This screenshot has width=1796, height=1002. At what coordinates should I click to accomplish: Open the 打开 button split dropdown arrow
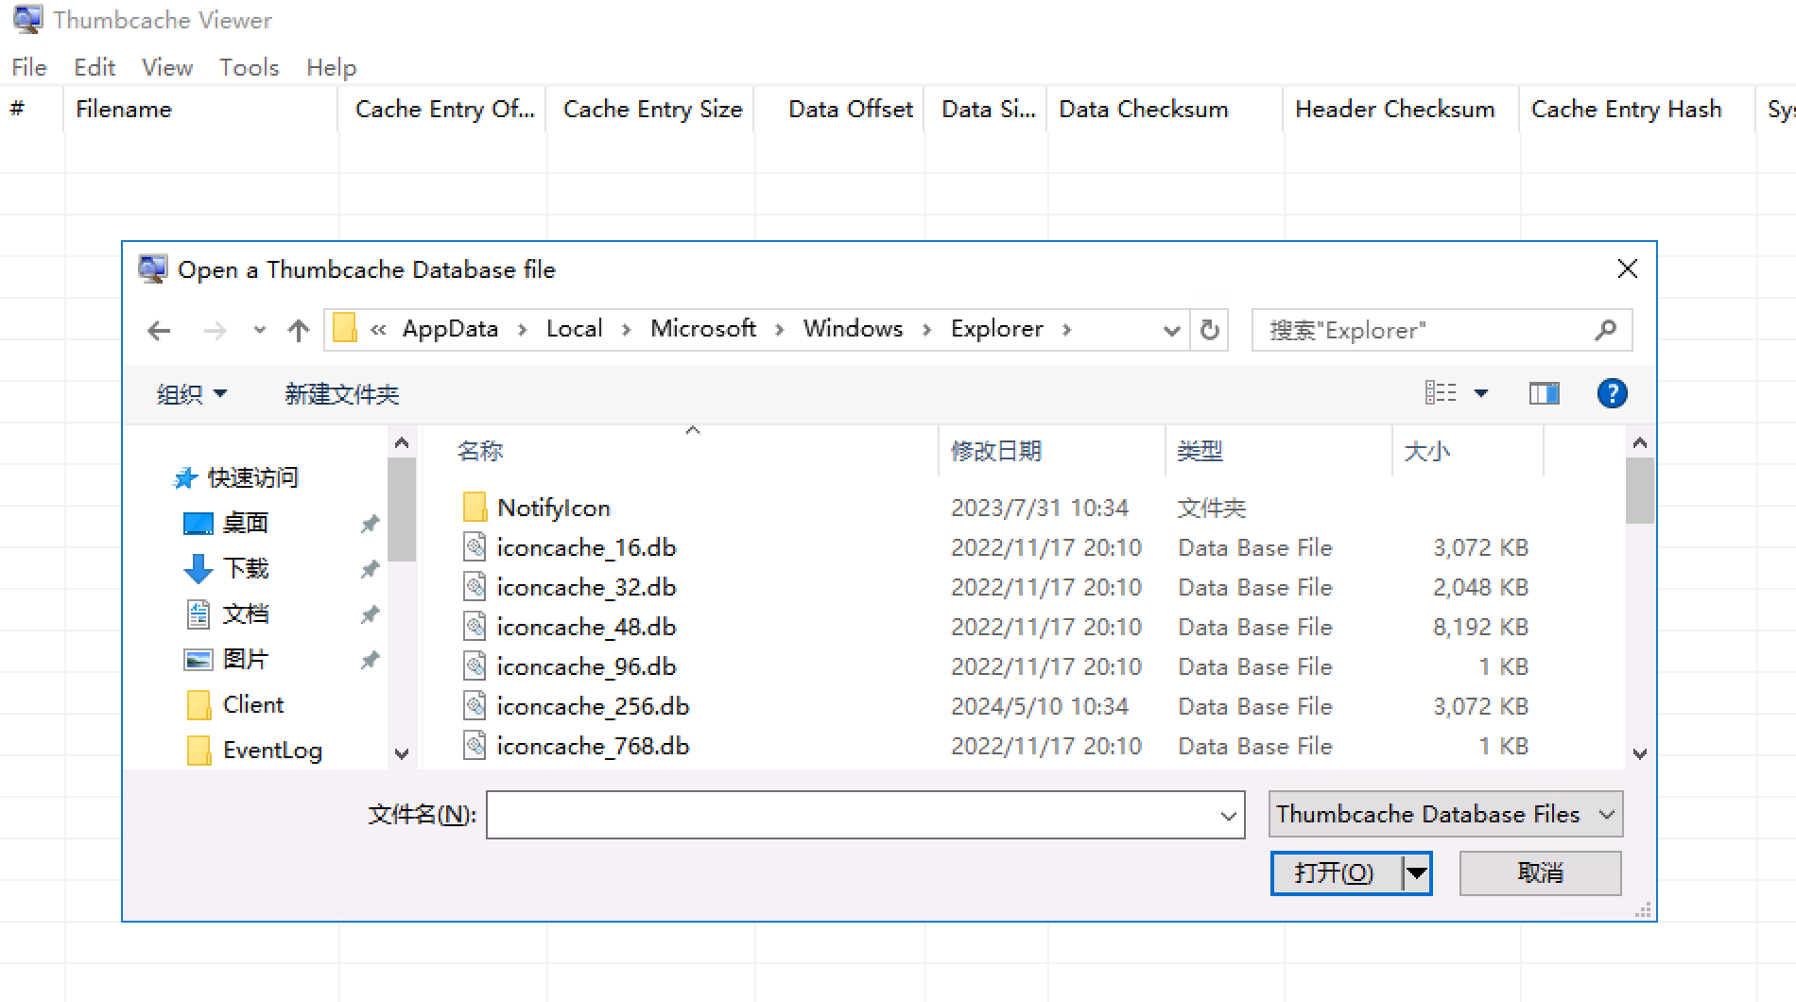point(1415,872)
